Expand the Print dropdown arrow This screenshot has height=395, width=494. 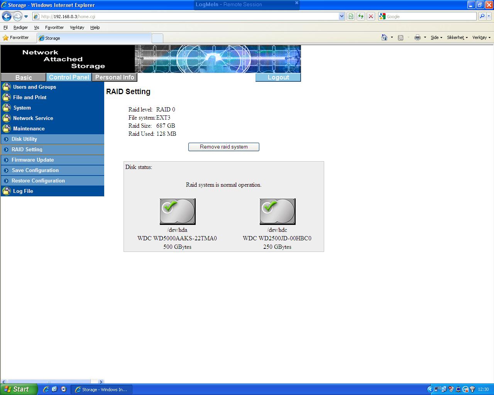[x=425, y=37]
